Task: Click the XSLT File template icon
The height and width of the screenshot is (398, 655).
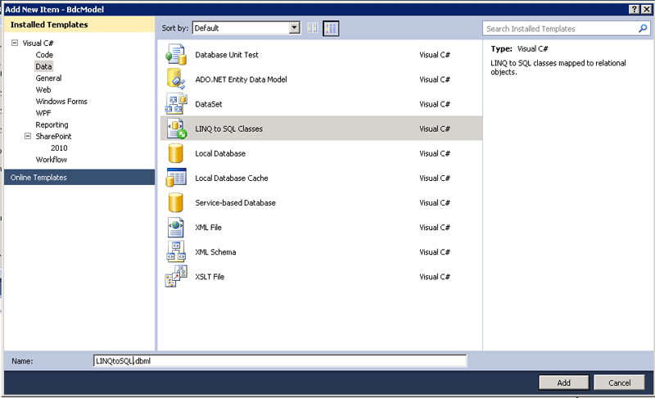Action: coord(176,277)
